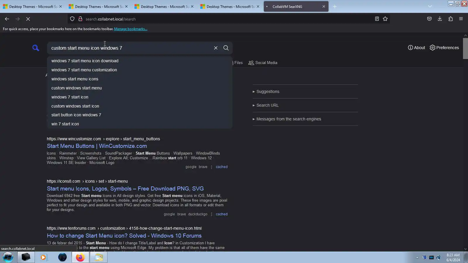Choose suggestion 'windows 7 start menu icon download'
468x263 pixels.
[140, 61]
